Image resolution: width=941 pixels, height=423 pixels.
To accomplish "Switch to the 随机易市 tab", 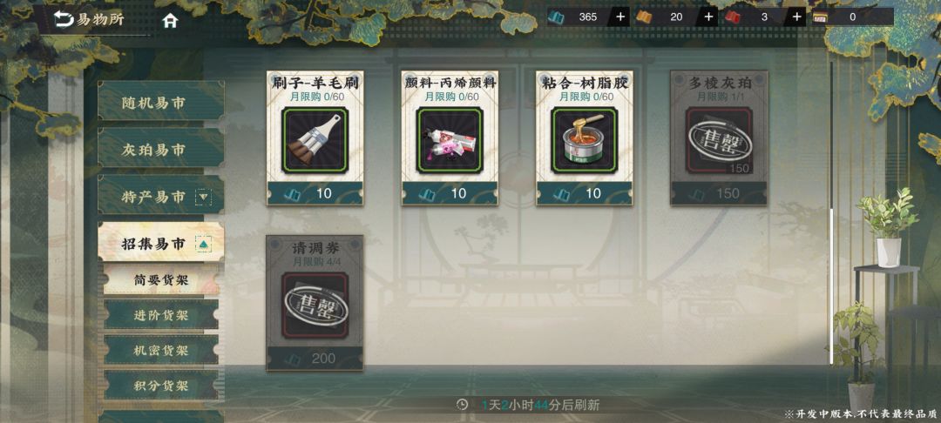I will (161, 102).
